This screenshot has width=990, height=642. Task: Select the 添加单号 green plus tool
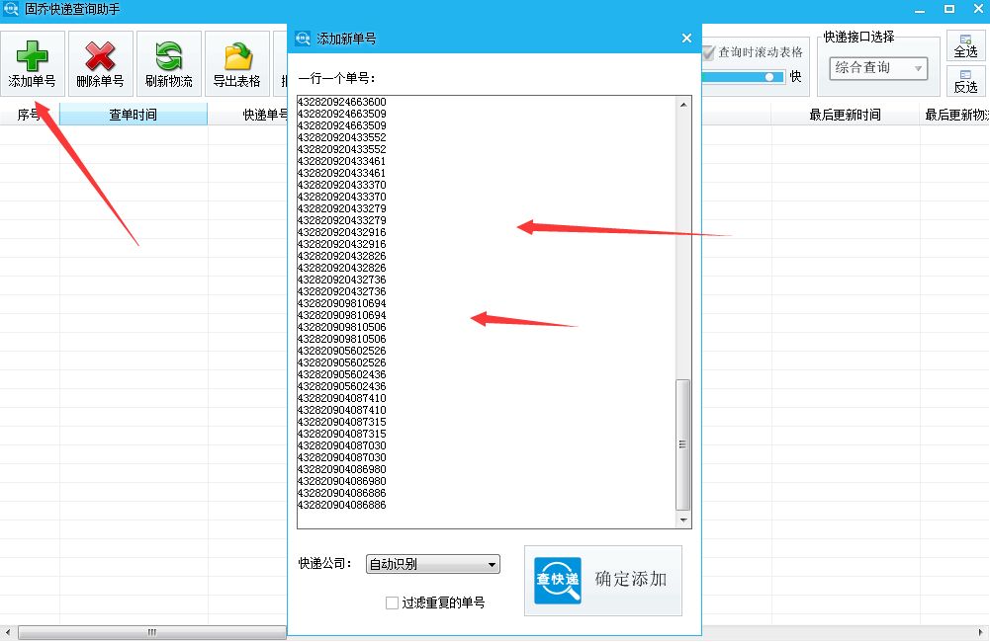[33, 61]
